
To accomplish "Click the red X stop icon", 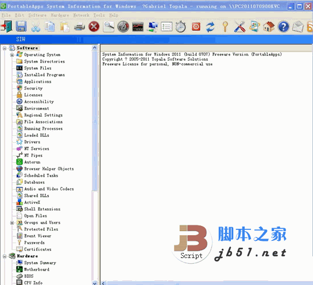I will click(x=94, y=26).
